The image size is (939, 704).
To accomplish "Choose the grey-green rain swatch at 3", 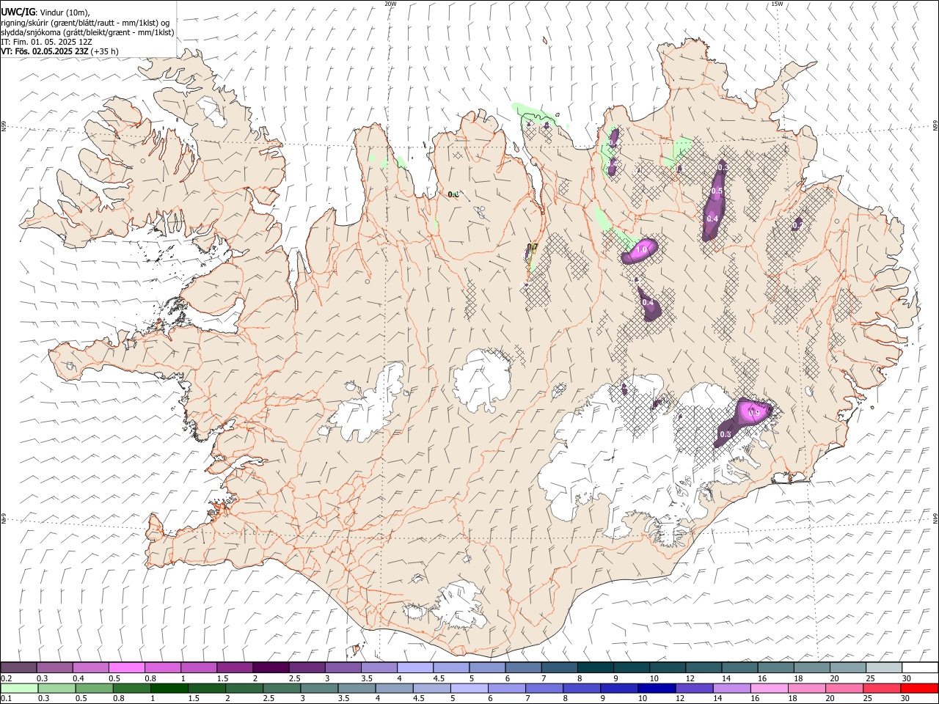I will (x=319, y=688).
